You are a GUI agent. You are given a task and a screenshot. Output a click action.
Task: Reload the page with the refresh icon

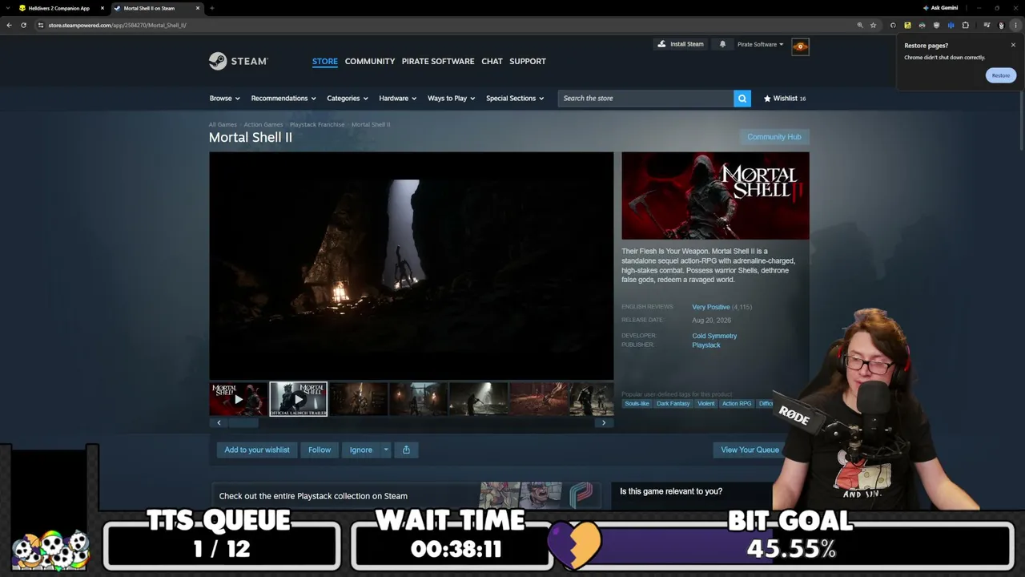24,25
